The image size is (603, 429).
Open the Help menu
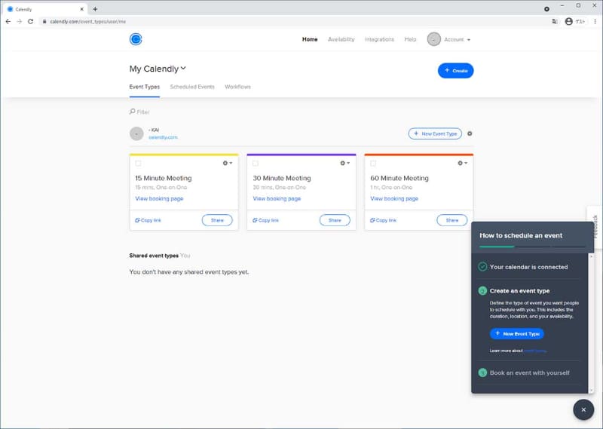coord(410,39)
